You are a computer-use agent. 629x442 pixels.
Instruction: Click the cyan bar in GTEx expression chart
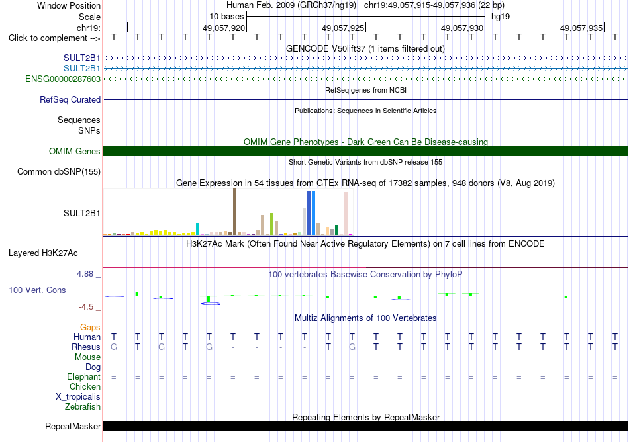click(197, 229)
